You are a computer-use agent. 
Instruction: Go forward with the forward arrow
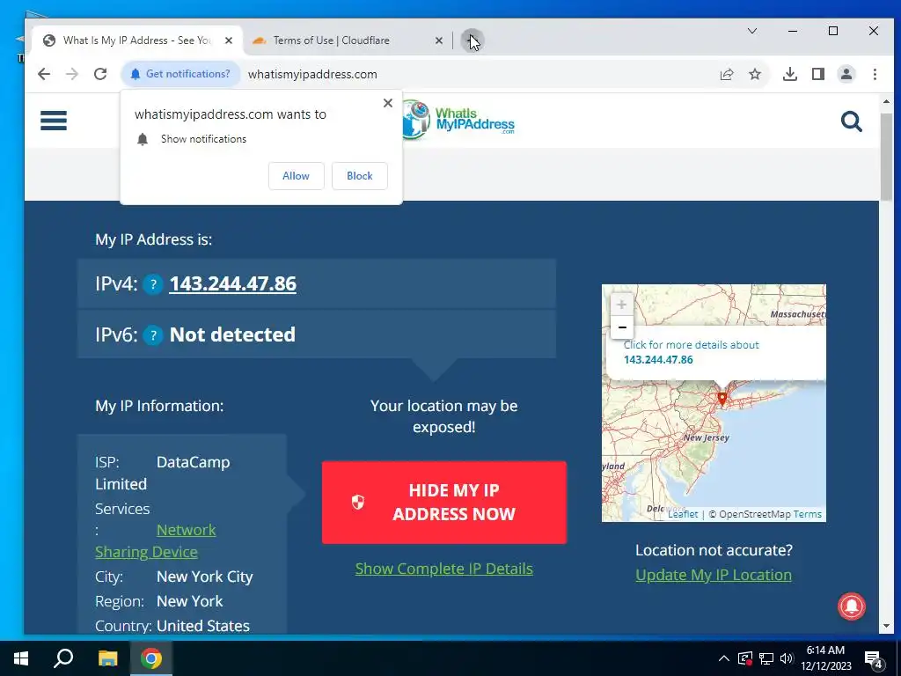click(x=72, y=74)
